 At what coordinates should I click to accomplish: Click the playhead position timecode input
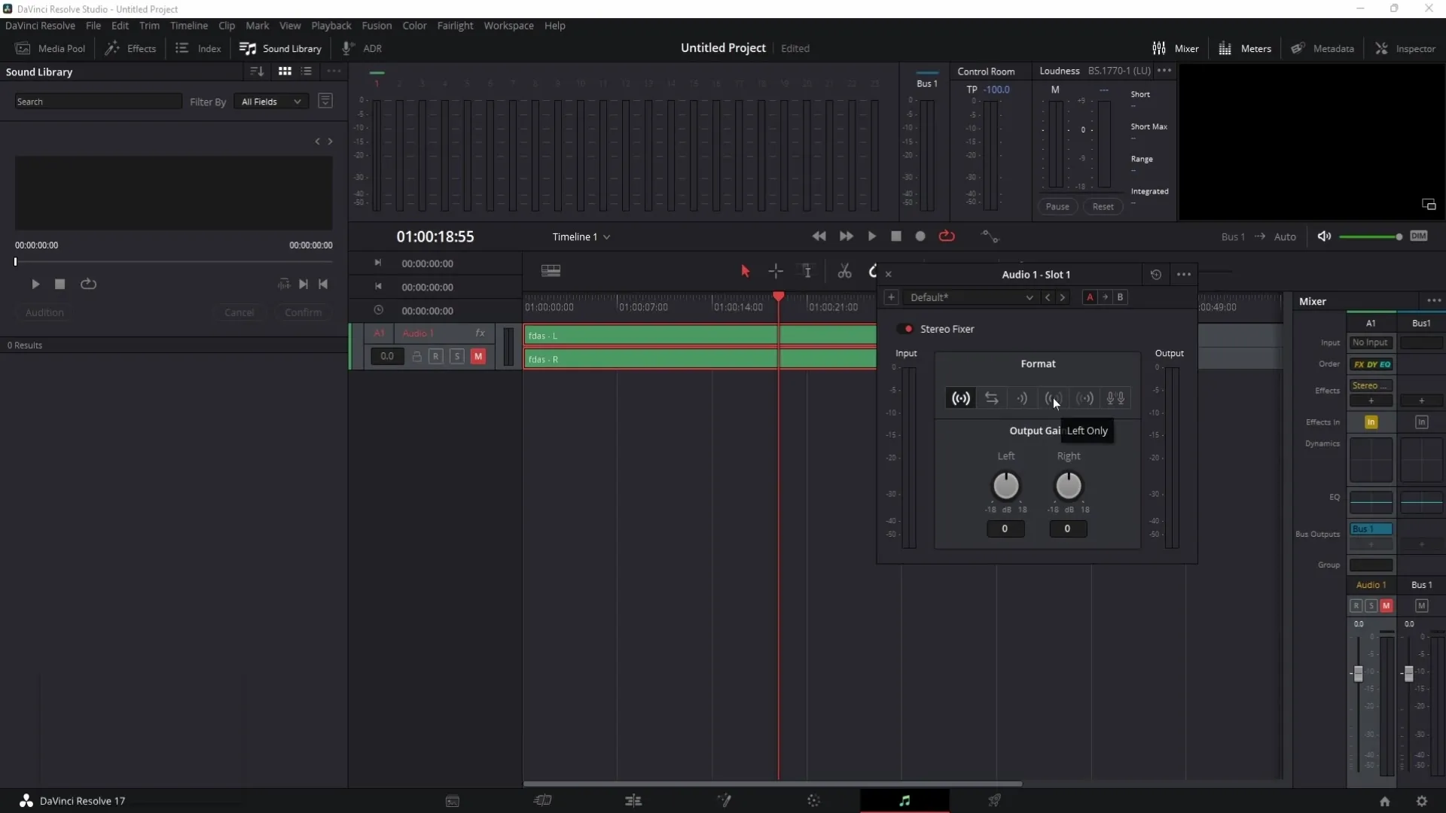[x=437, y=236]
